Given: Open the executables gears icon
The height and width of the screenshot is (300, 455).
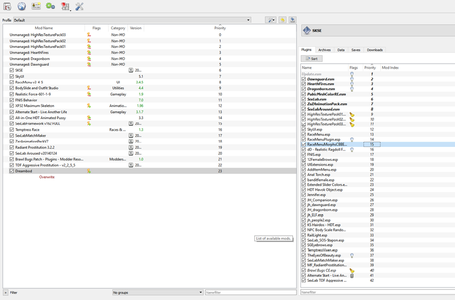Looking at the screenshot, I should (50, 6).
